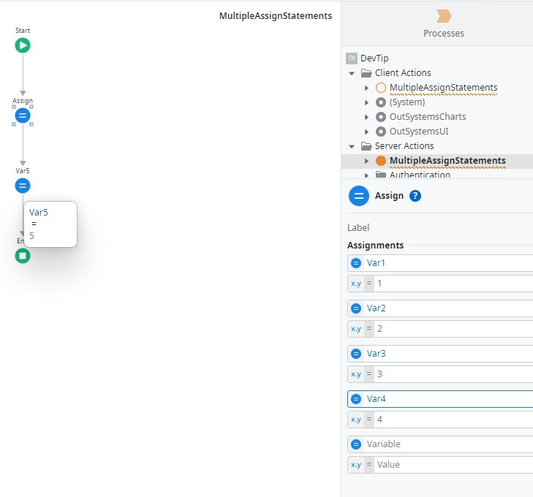Viewport: 533px width, 497px height.
Task: Click the green Start node icon
Action: click(23, 45)
